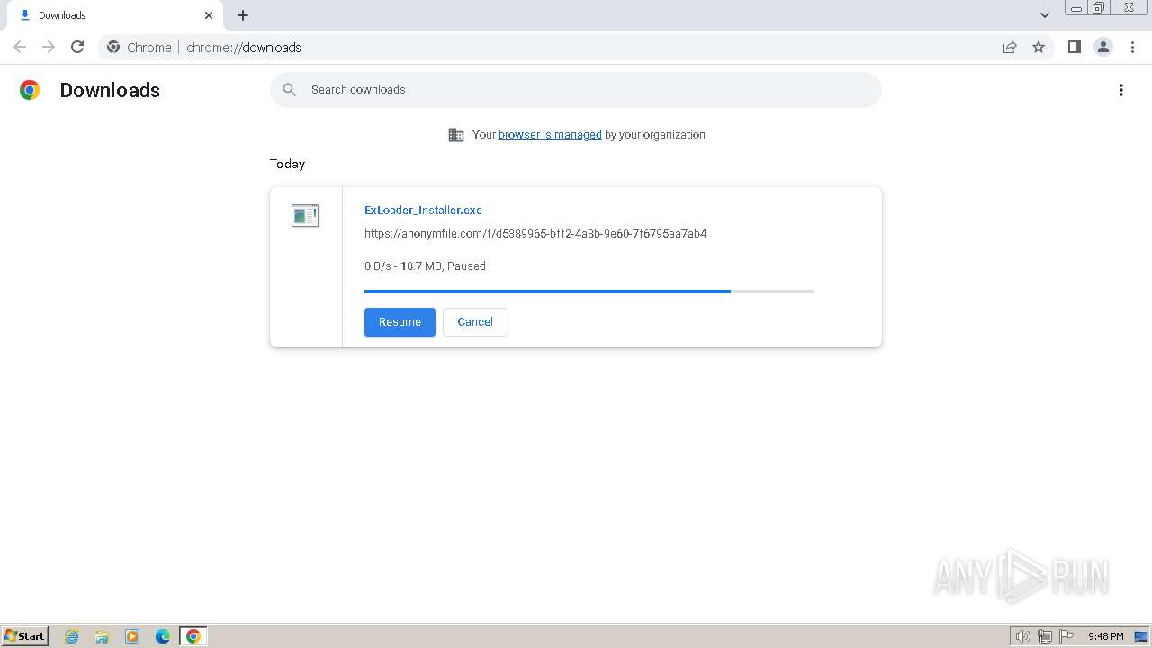
Task: Click the '0 B/s - 18.7 MB, Paused' status text
Action: point(425,266)
